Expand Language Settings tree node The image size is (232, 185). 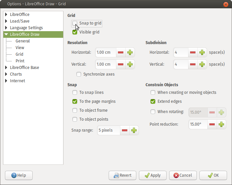(6, 28)
